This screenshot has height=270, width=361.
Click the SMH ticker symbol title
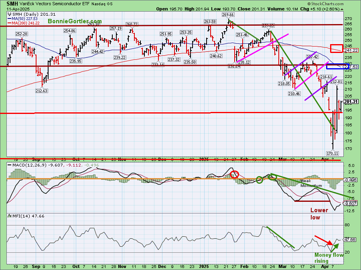tap(12, 4)
